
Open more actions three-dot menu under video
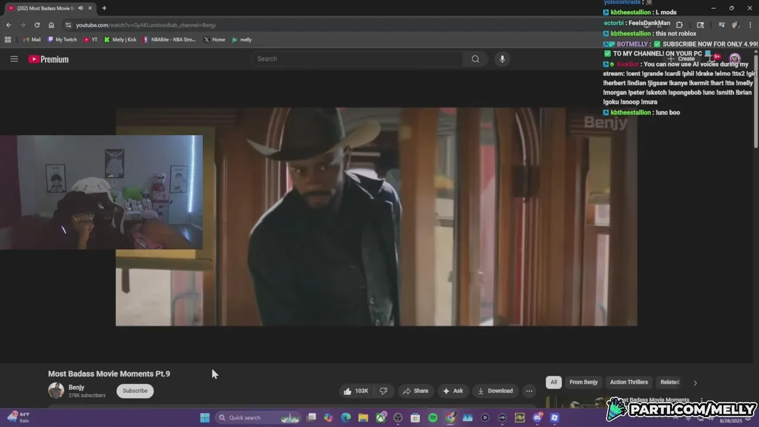point(529,391)
